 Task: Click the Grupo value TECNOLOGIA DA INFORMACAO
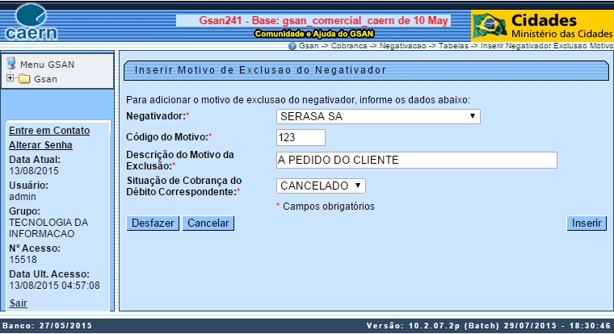[x=48, y=228]
